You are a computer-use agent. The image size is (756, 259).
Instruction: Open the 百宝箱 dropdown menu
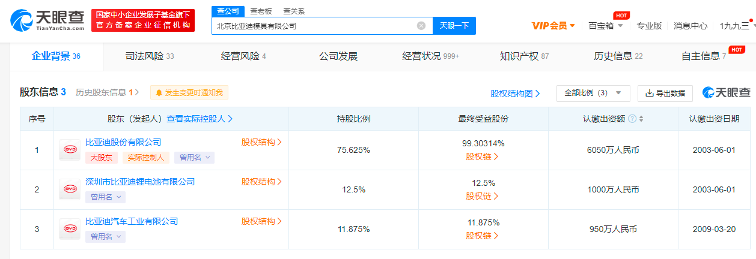click(605, 26)
